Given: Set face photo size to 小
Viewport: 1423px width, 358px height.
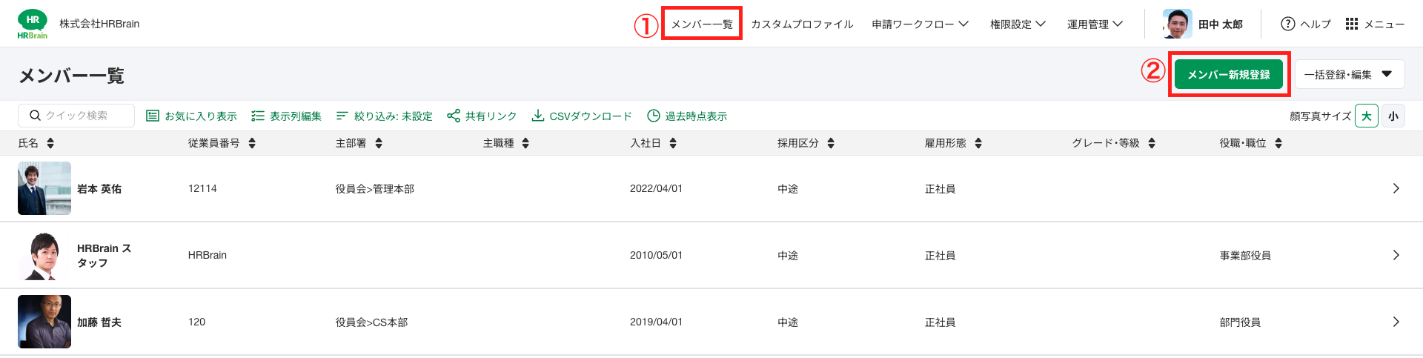Looking at the screenshot, I should pyautogui.click(x=1393, y=116).
